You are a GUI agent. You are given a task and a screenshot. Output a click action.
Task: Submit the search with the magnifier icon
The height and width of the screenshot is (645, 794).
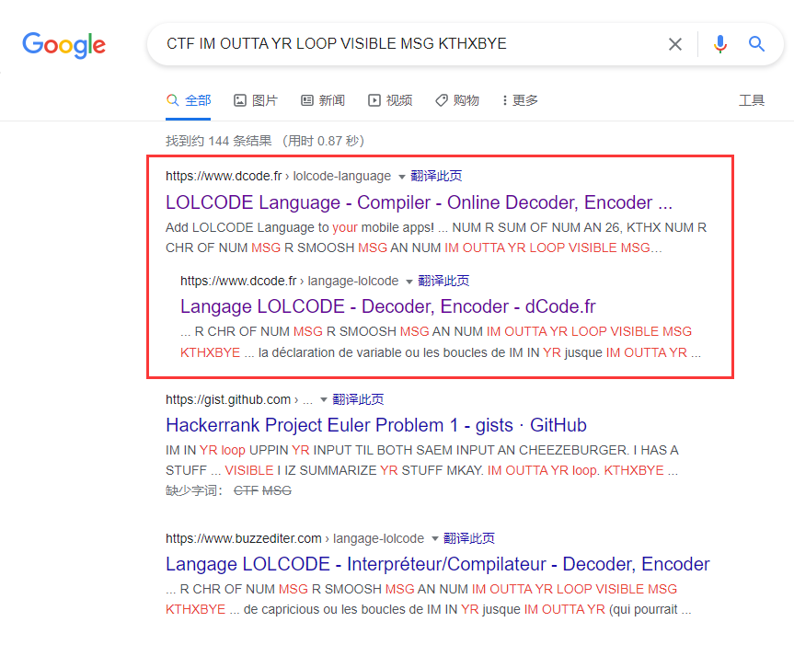click(756, 44)
